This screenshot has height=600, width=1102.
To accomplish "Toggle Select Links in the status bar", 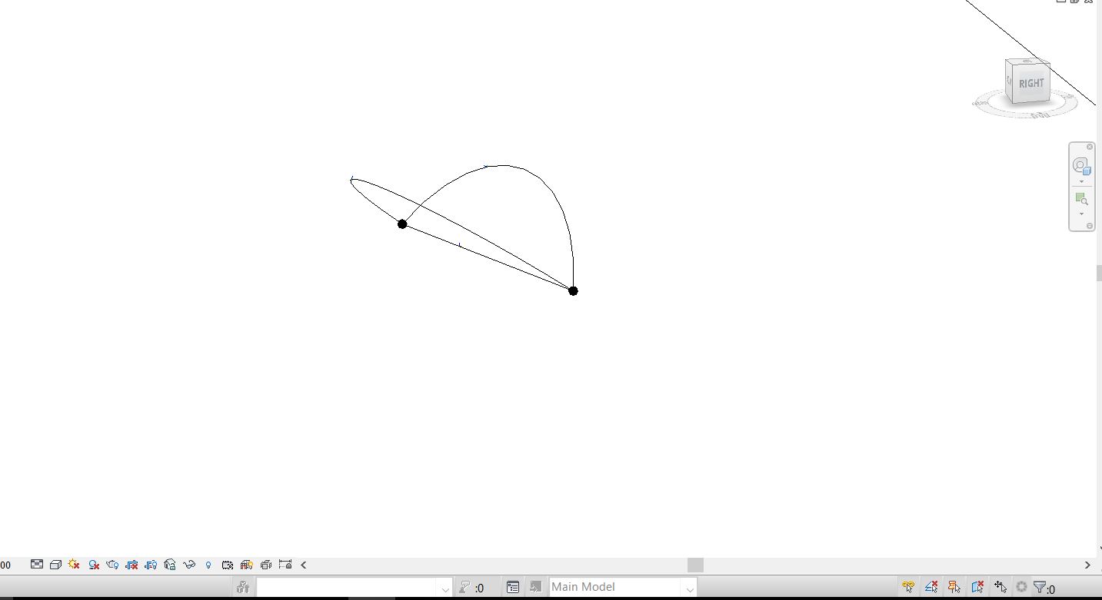I will click(908, 586).
